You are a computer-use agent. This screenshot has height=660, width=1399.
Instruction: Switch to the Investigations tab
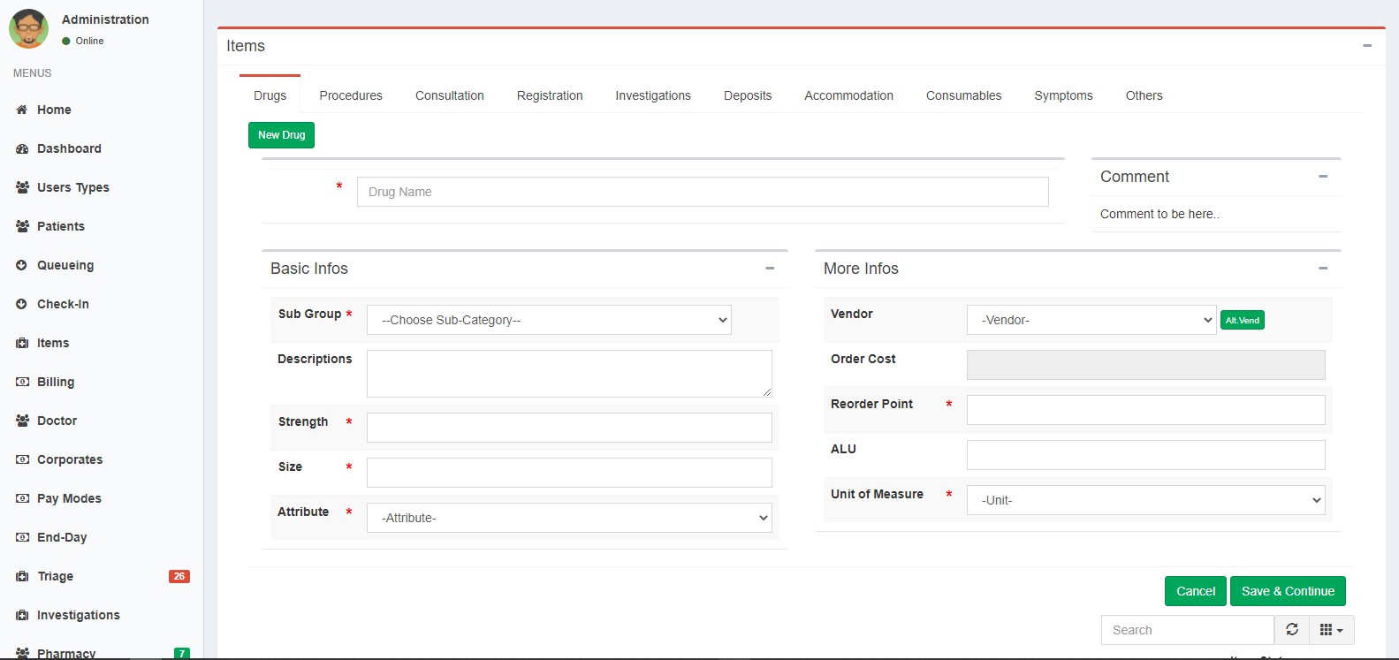(x=653, y=95)
